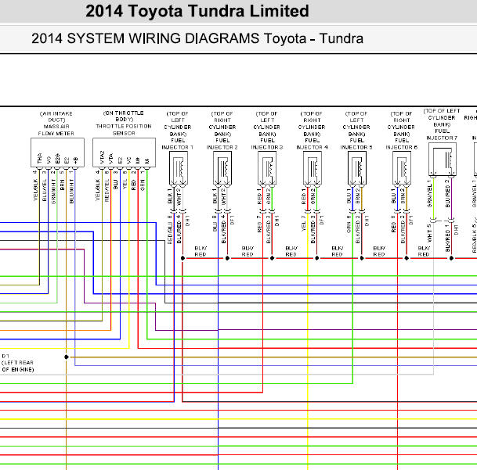This screenshot has height=470, width=477.
Task: Click the "FUEL INJECTOR 7" label
Action: point(442,135)
